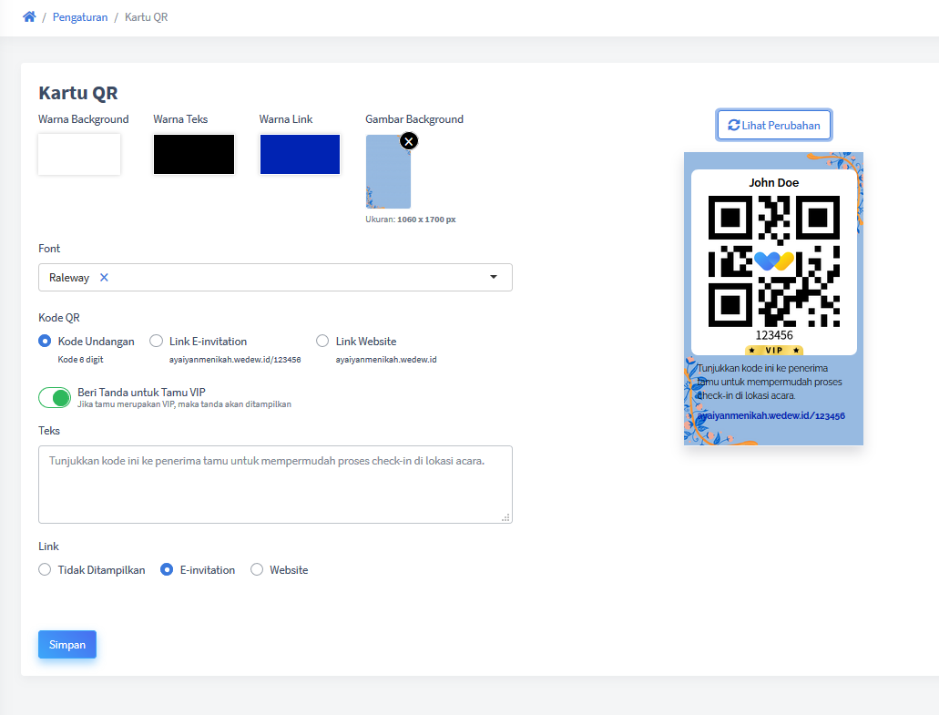Toggle Beri Tanda untuk Tamu VIP switch

pyautogui.click(x=55, y=398)
